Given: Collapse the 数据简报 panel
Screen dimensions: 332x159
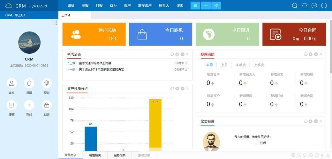Looking at the screenshot, I should coord(316,54).
